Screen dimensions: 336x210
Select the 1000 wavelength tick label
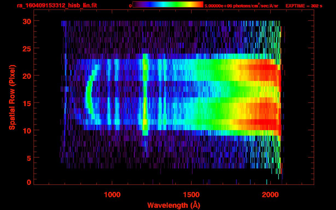[x=112, y=194]
